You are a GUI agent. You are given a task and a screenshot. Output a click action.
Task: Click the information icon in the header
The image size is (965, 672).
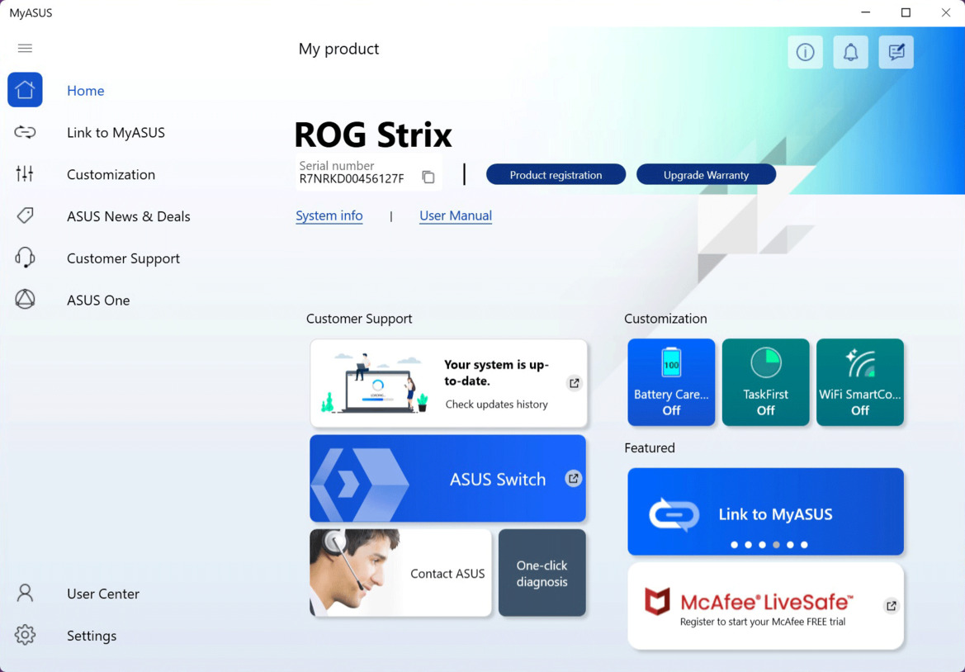pos(805,52)
